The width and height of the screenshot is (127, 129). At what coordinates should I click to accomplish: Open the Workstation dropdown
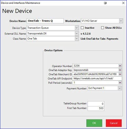click(121, 21)
